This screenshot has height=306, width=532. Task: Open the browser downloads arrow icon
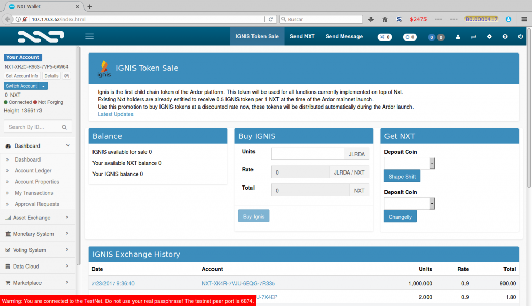pyautogui.click(x=371, y=19)
